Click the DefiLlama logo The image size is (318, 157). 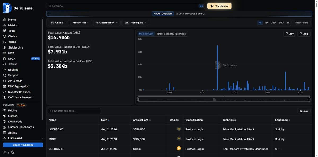coord(18,8)
